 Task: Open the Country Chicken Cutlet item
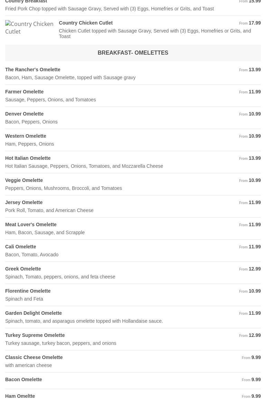(x=86, y=23)
